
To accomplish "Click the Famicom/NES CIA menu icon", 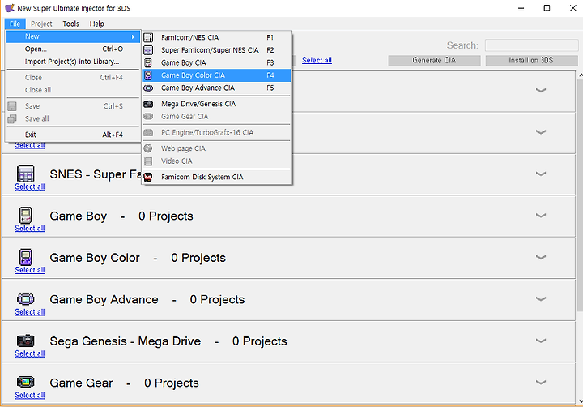I will tap(148, 37).
